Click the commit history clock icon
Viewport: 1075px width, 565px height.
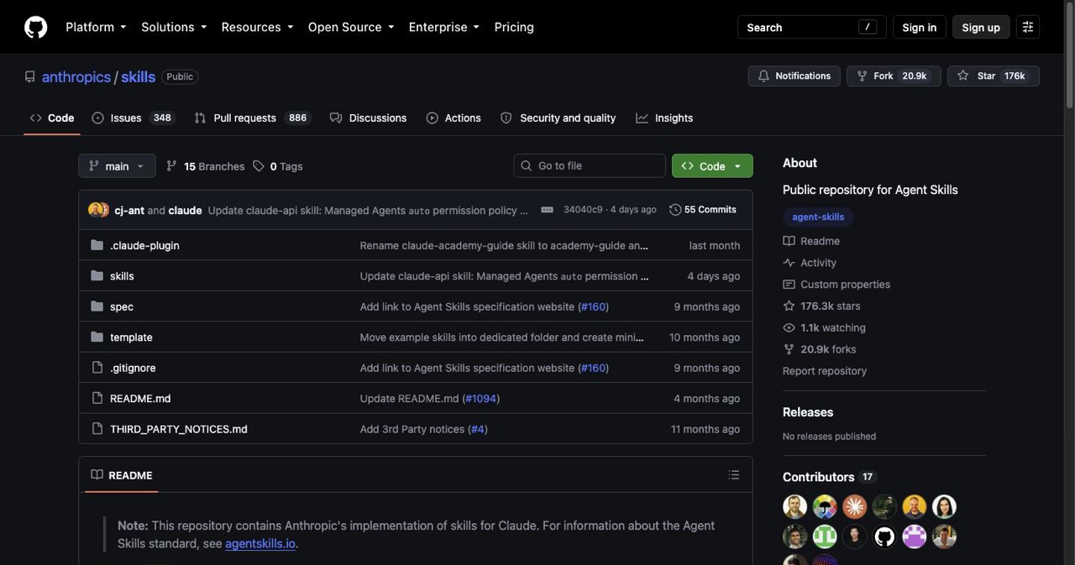pos(675,210)
